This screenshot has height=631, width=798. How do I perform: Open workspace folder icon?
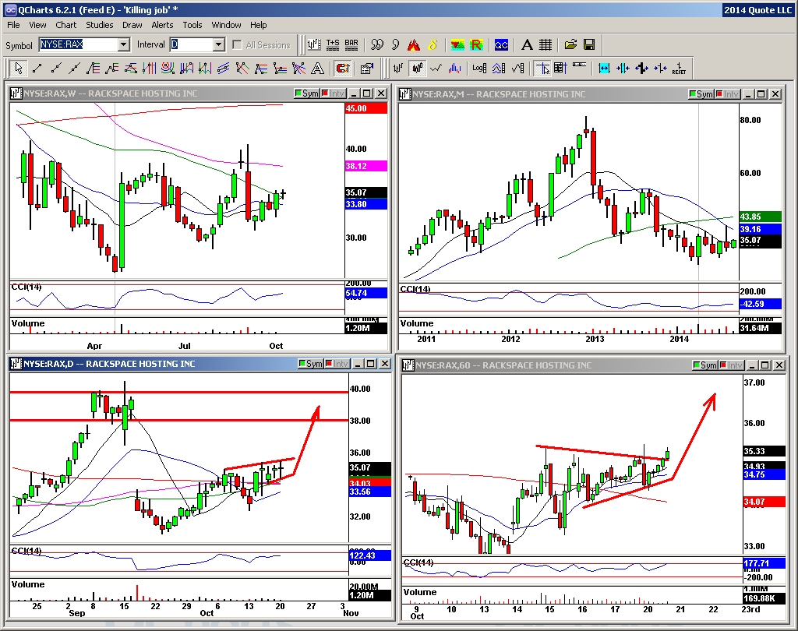point(570,44)
